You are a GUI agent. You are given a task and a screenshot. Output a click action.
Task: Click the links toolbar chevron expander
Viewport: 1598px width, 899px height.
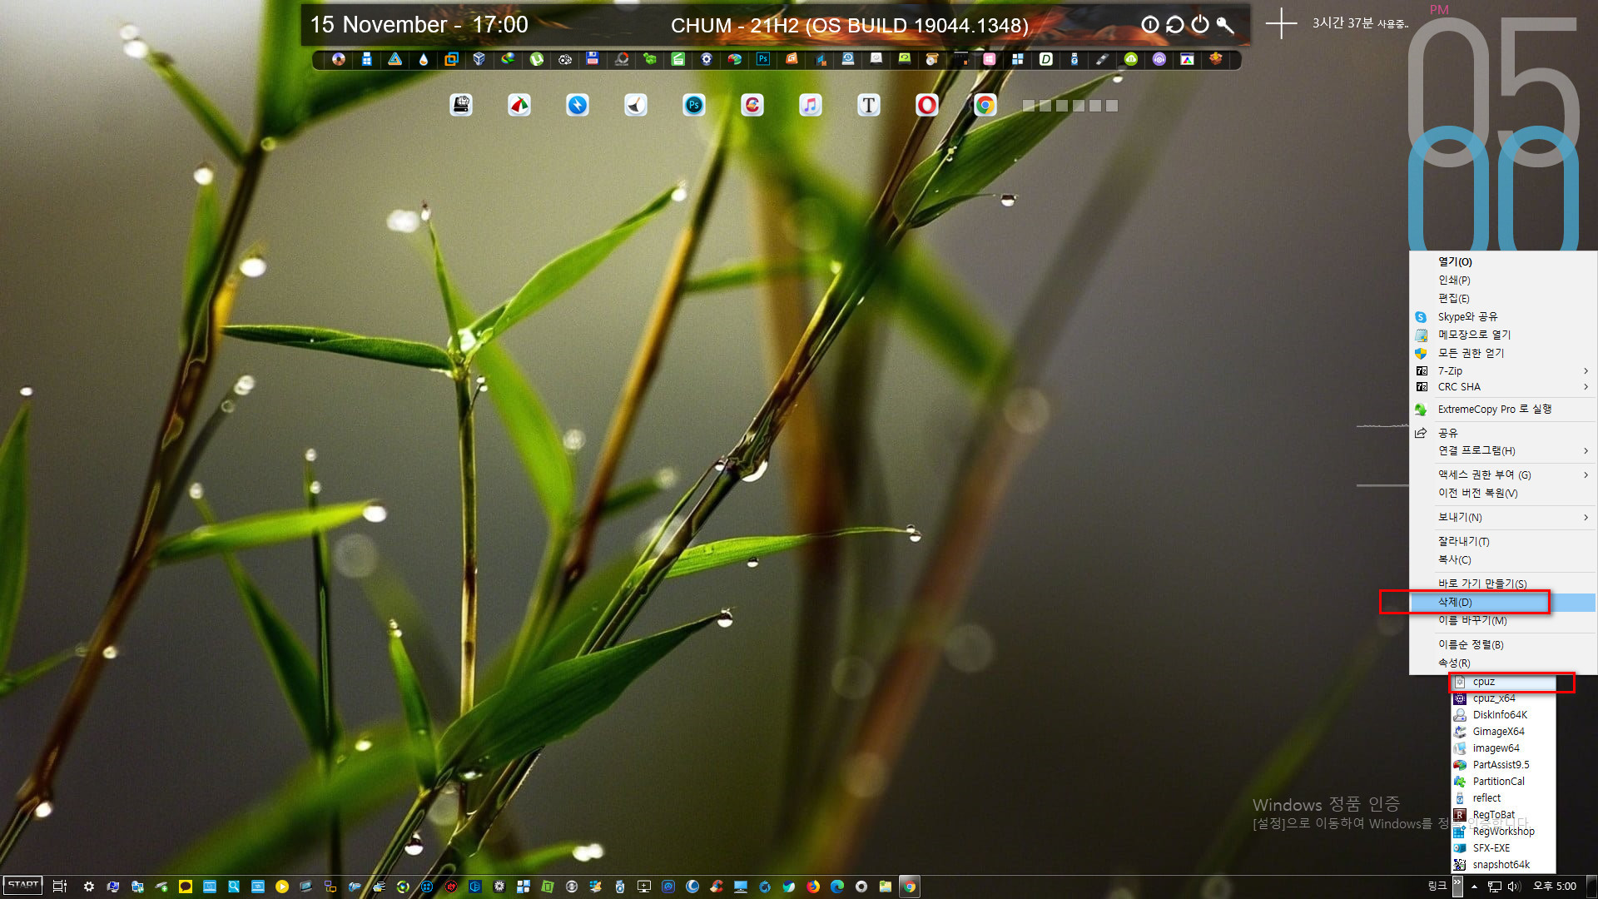click(1457, 886)
